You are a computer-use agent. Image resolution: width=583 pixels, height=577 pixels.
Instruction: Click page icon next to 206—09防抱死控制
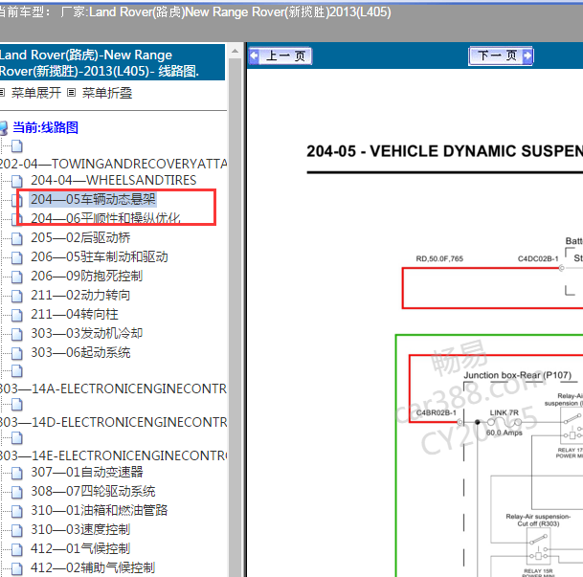pos(16,277)
